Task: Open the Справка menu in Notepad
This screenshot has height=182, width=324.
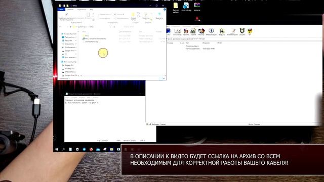Action: click(x=95, y=98)
